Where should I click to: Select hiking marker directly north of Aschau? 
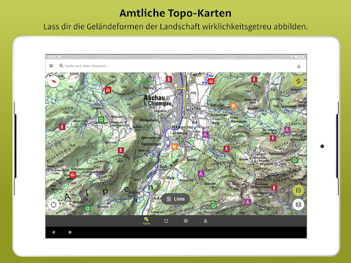click(x=169, y=79)
